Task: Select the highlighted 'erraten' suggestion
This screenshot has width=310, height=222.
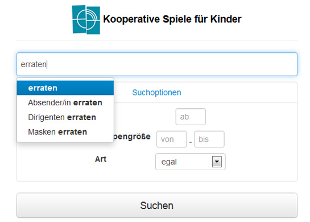Action: (65, 88)
